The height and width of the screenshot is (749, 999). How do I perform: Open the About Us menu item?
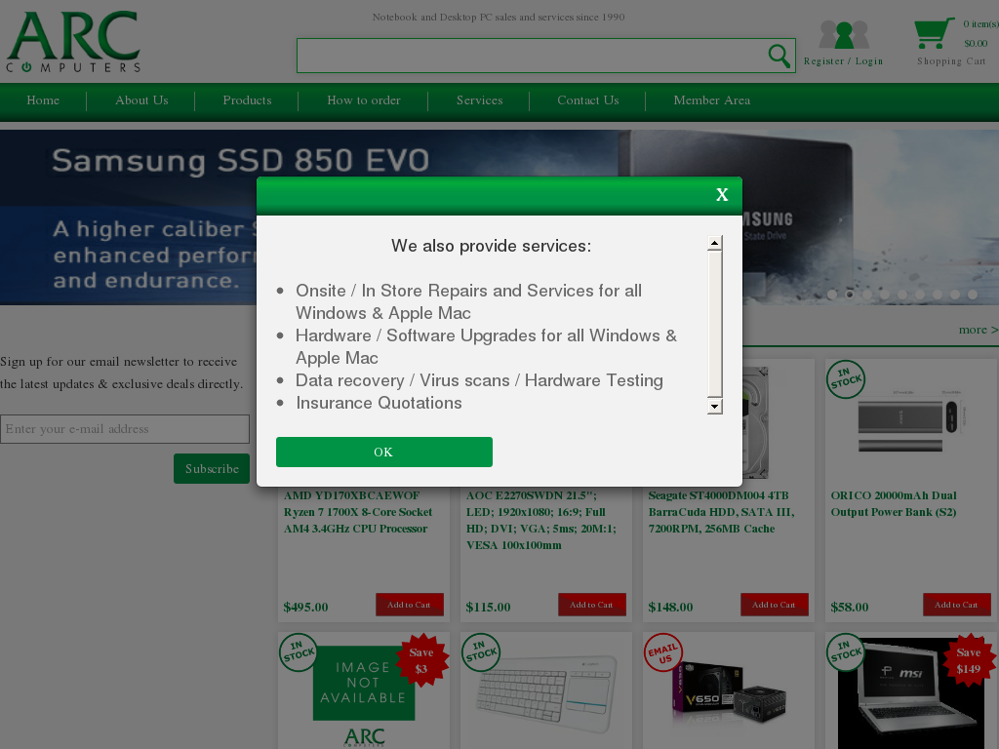(141, 100)
